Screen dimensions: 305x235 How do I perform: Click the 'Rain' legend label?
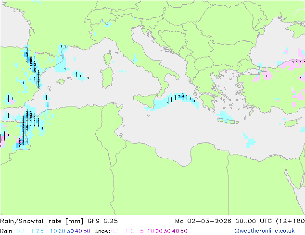click(6, 231)
